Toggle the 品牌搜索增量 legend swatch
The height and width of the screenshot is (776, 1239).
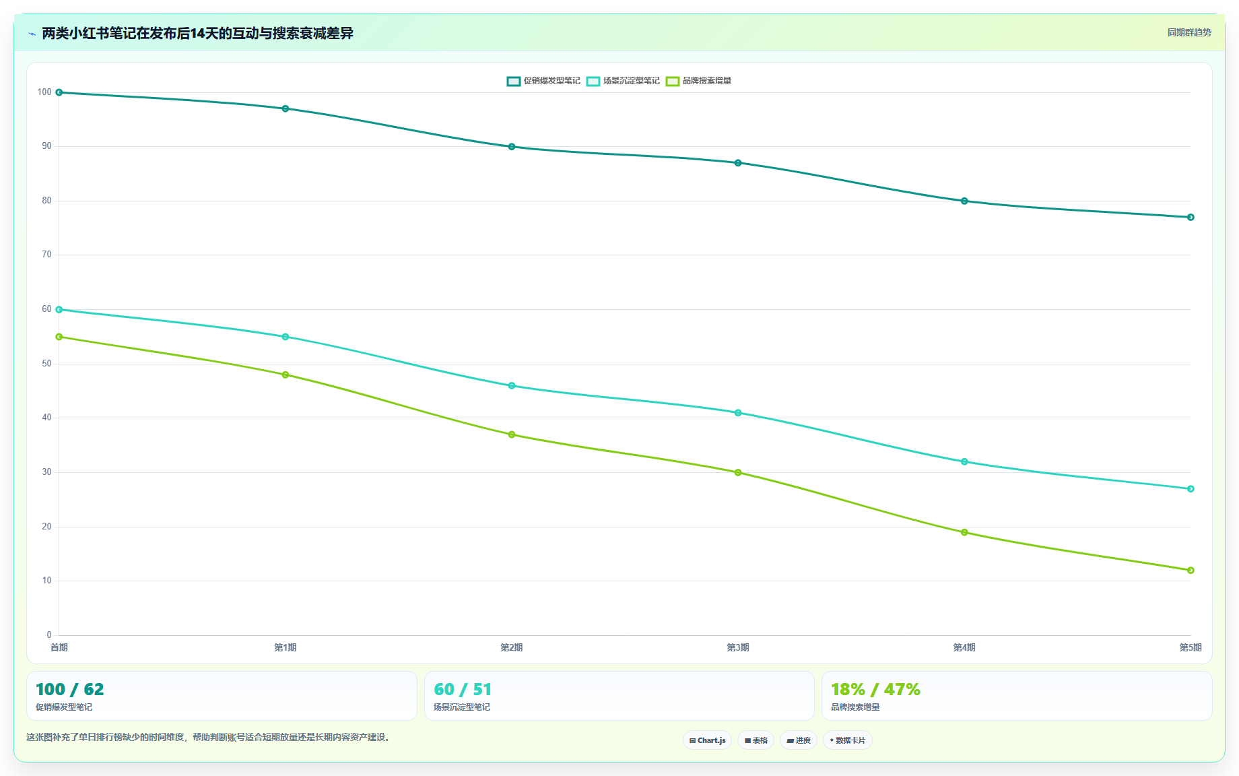click(673, 81)
